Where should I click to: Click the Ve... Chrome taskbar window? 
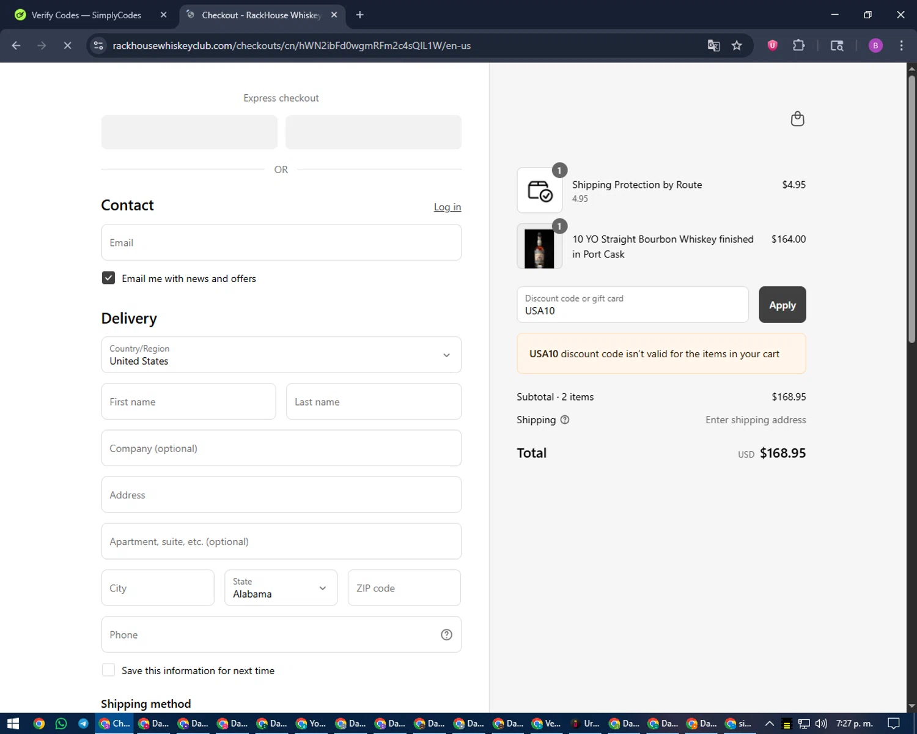pos(546,724)
